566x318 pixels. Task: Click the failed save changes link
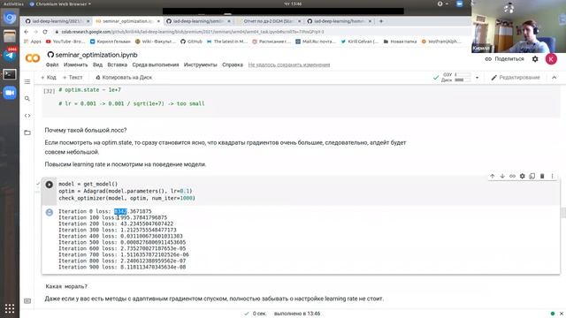(289, 64)
